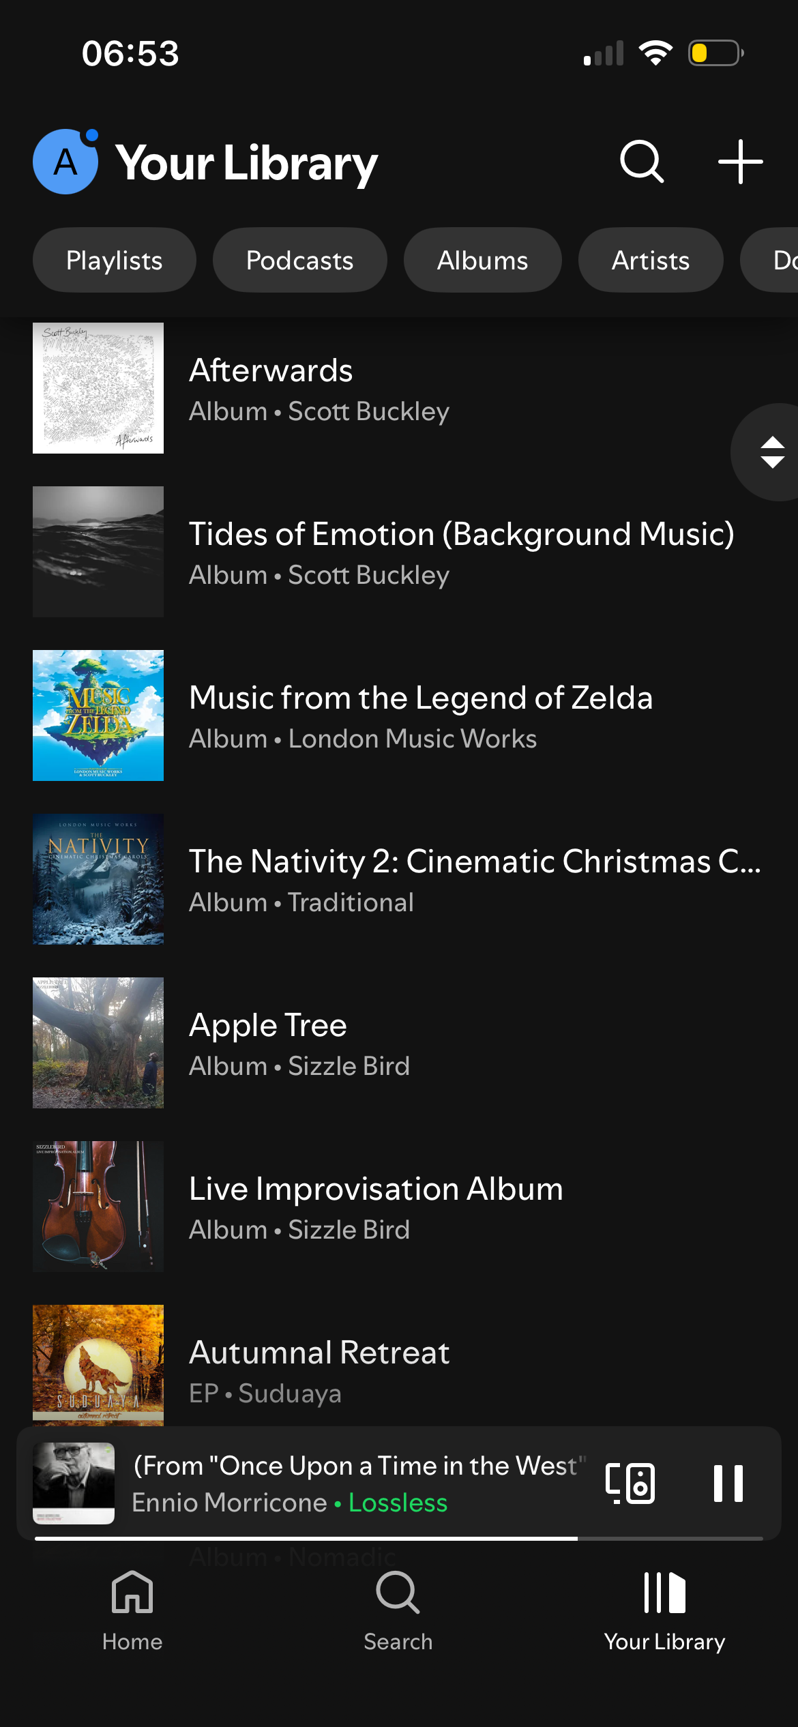The width and height of the screenshot is (798, 1727).
Task: Open the profile avatar menu
Action: click(x=65, y=162)
